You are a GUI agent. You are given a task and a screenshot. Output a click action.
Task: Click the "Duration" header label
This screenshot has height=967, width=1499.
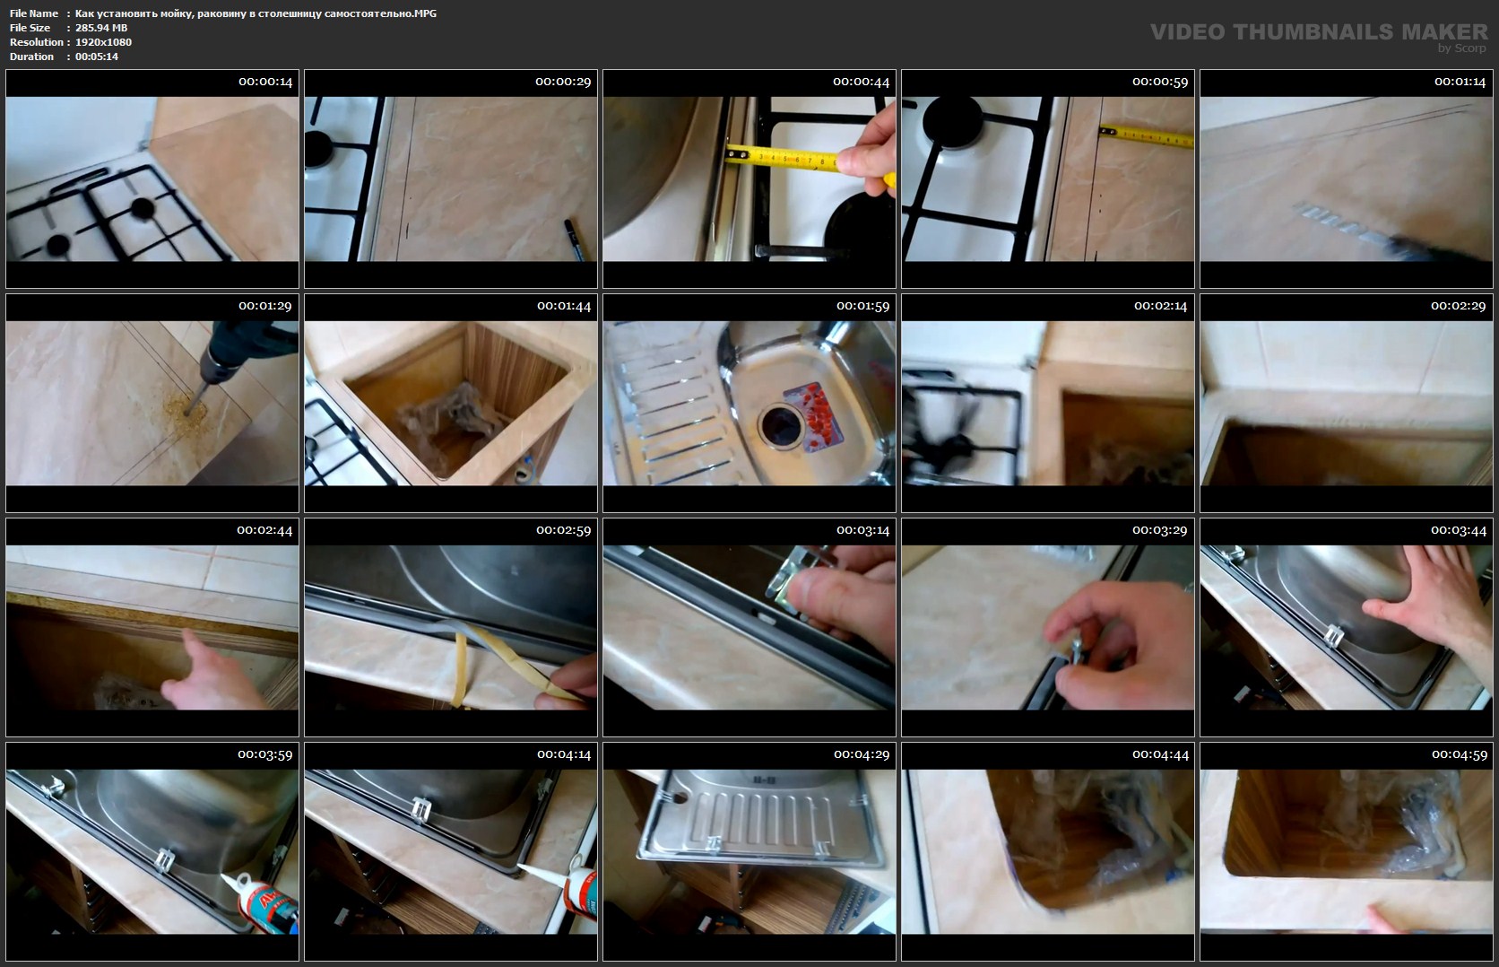(32, 57)
